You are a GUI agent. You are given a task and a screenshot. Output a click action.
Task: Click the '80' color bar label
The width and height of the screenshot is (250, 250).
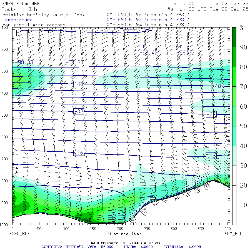pos(243,67)
